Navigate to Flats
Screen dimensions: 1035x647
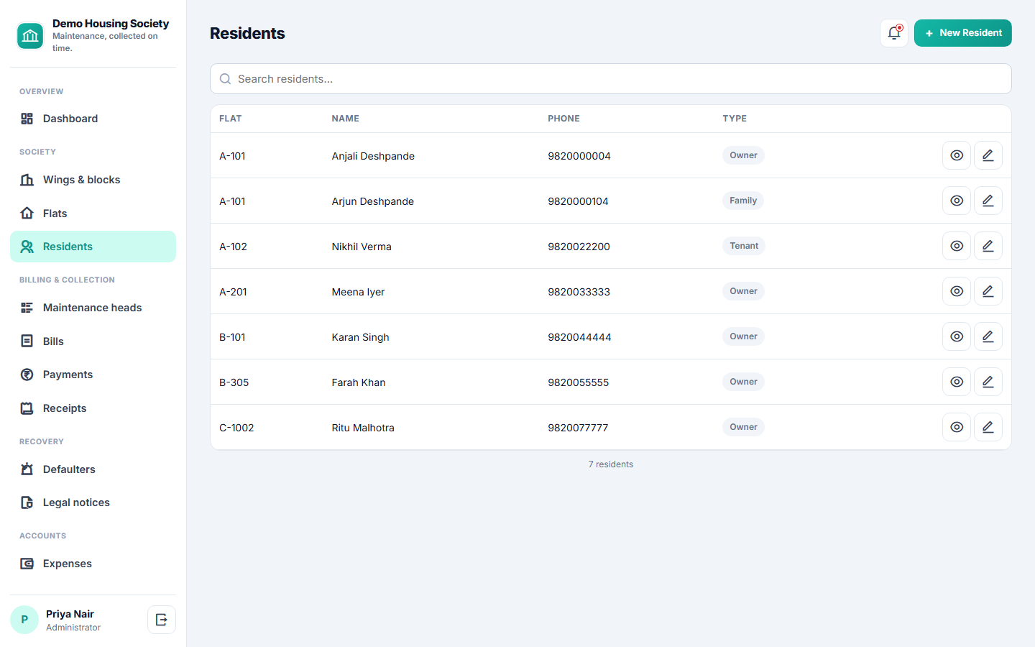coord(93,214)
